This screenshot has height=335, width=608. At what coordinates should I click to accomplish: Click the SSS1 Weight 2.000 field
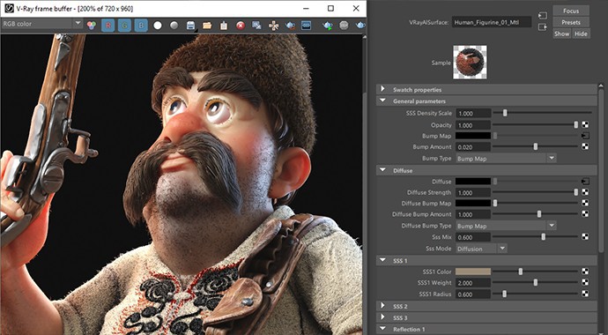coord(473,283)
